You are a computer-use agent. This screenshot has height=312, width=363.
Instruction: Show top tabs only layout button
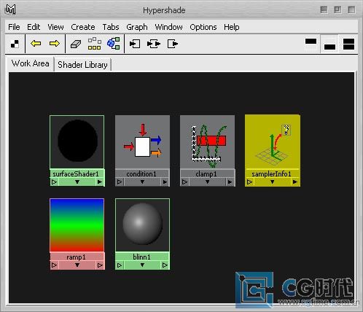pyautogui.click(x=311, y=44)
